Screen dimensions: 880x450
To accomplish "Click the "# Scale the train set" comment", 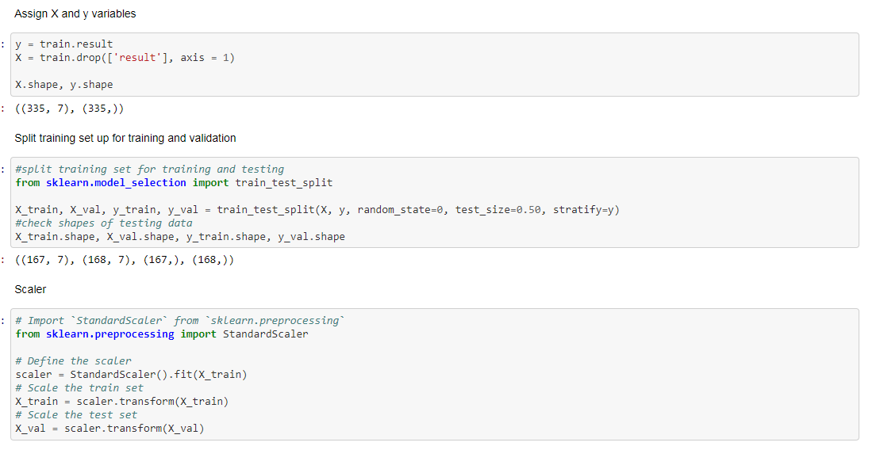I will (x=79, y=388).
